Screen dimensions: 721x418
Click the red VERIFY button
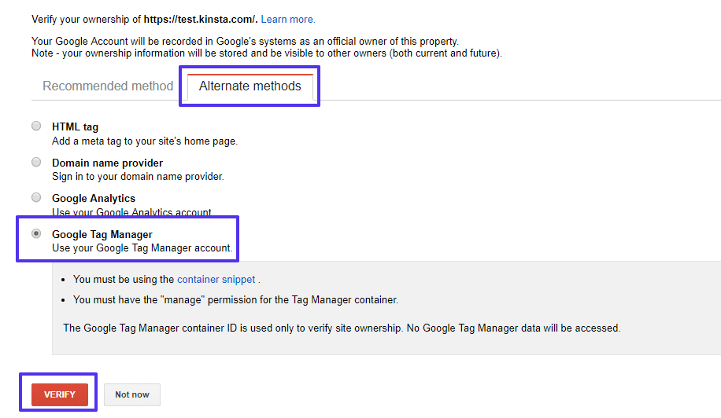coord(60,394)
